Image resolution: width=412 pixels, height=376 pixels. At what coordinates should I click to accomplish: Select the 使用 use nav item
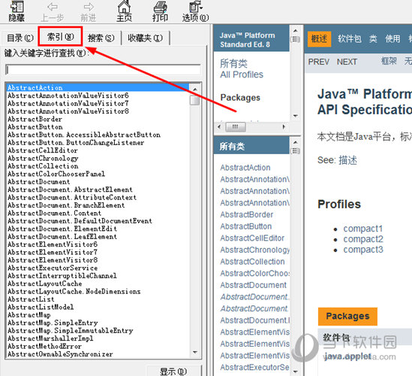pyautogui.click(x=392, y=39)
